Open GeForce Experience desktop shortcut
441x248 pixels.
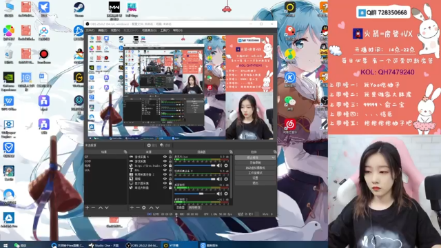click(x=9, y=81)
